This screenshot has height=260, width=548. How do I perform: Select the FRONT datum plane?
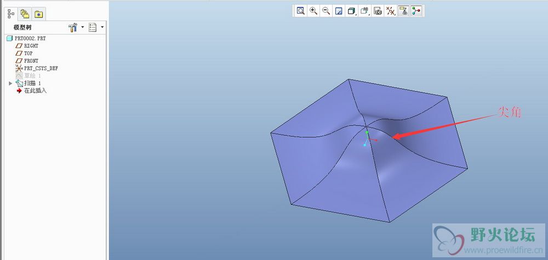point(27,61)
